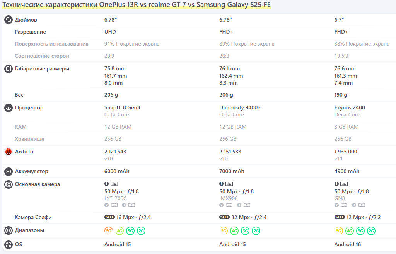Click the Хранилище row label
Viewport: 396px width, 254px height.
[29, 139]
